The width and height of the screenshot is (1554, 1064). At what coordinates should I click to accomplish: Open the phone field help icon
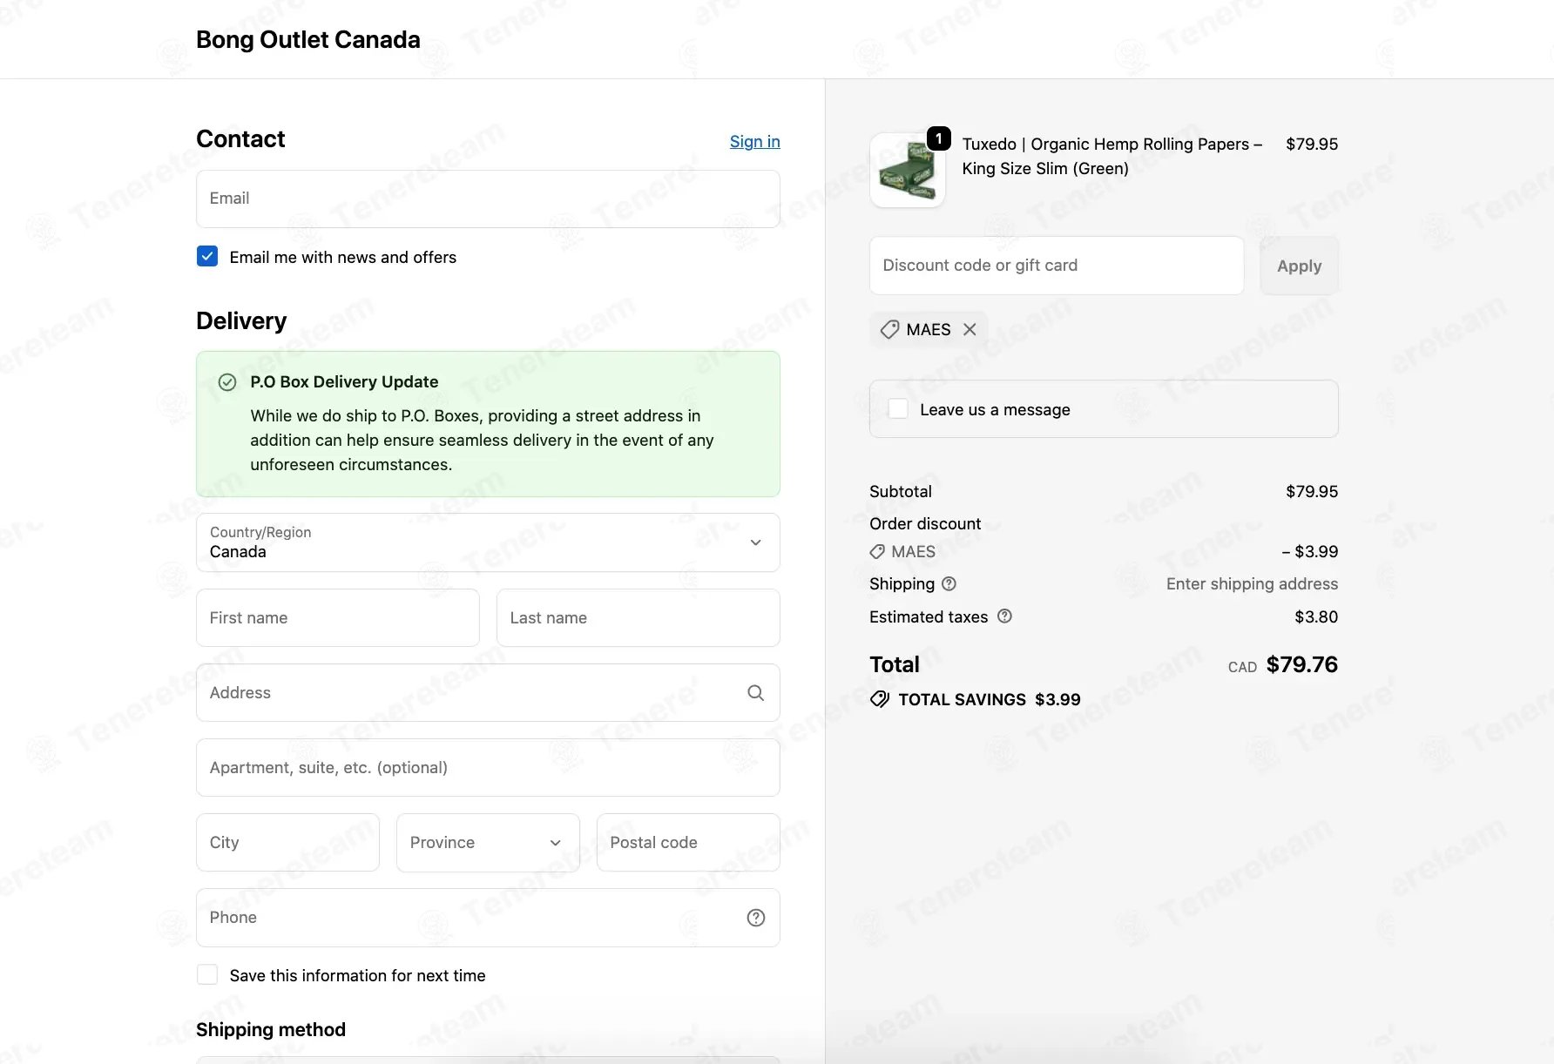point(756,918)
